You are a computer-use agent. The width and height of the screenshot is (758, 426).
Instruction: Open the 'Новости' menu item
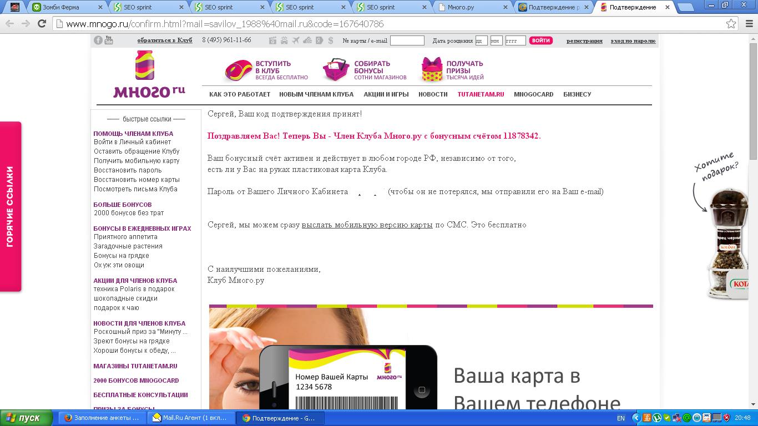click(x=433, y=94)
